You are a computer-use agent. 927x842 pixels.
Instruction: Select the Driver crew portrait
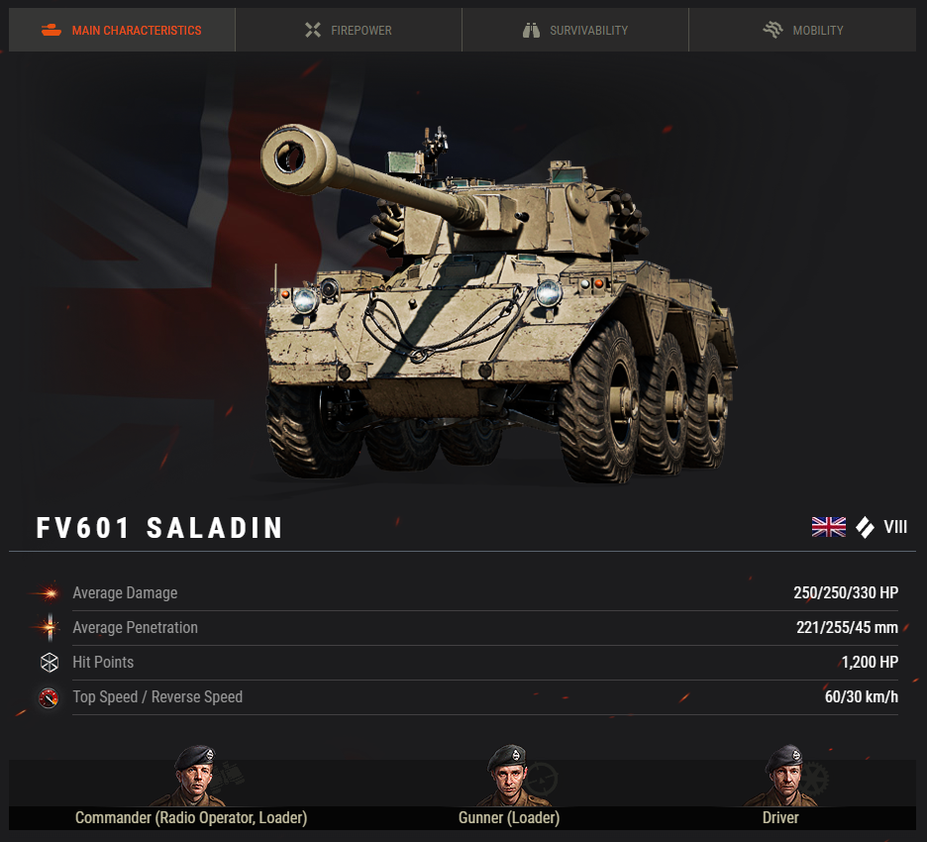[x=783, y=777]
